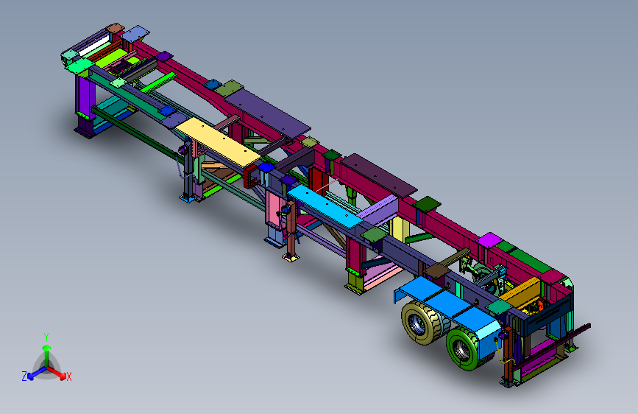Viewport: 638px width, 414px height.
Task: Select the green tire on the trailer
Action: pyautogui.click(x=464, y=348)
